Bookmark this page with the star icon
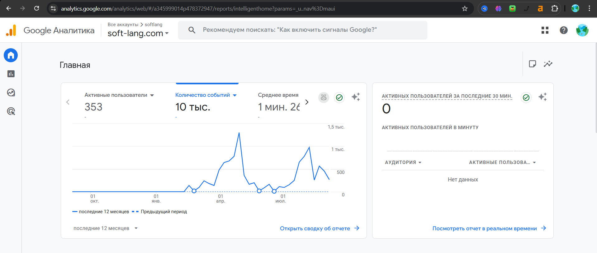The width and height of the screenshot is (597, 253). [465, 8]
